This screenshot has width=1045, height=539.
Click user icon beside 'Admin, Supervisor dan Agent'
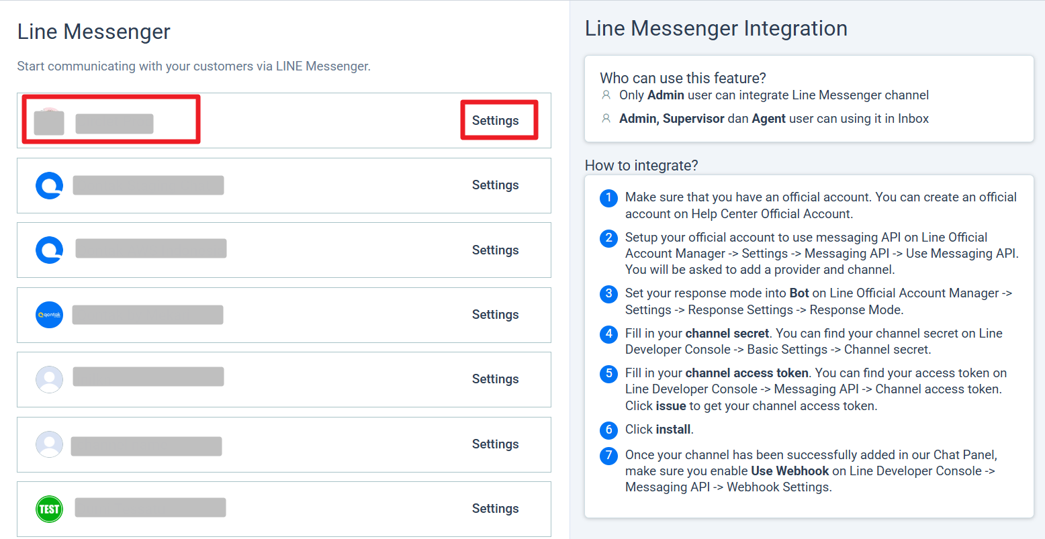(606, 119)
